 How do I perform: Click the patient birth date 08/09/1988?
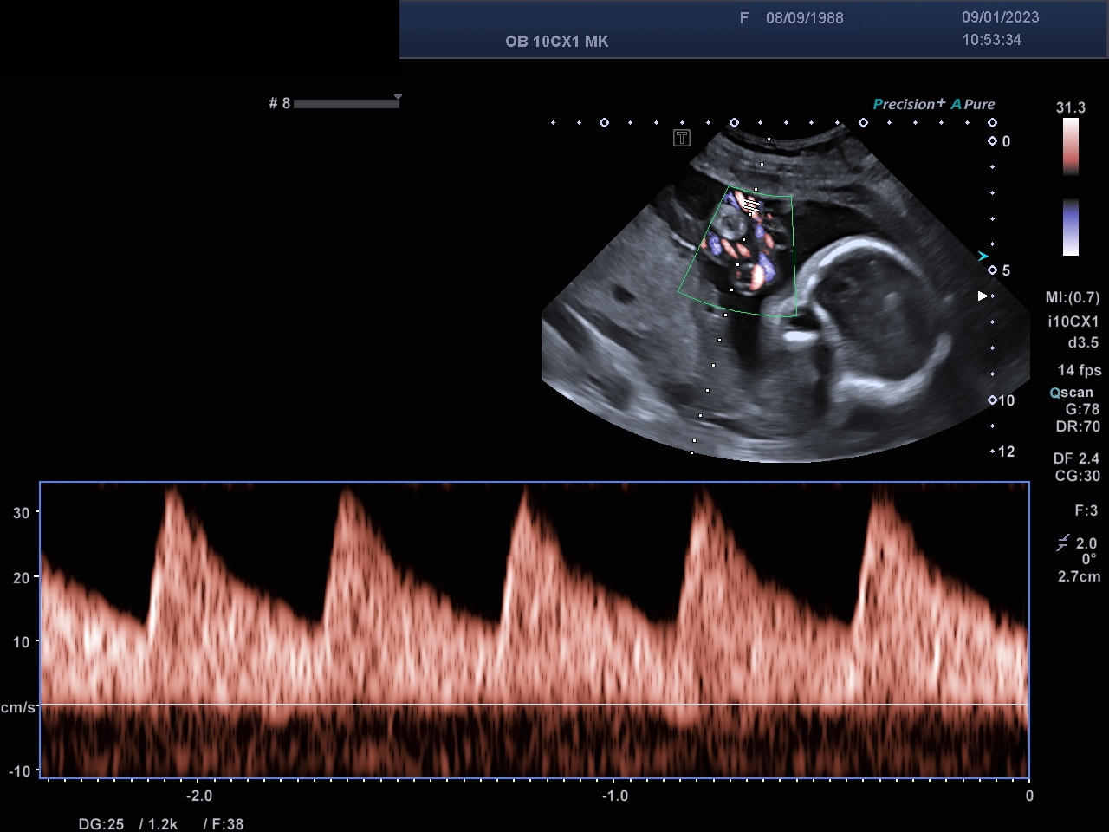[804, 18]
